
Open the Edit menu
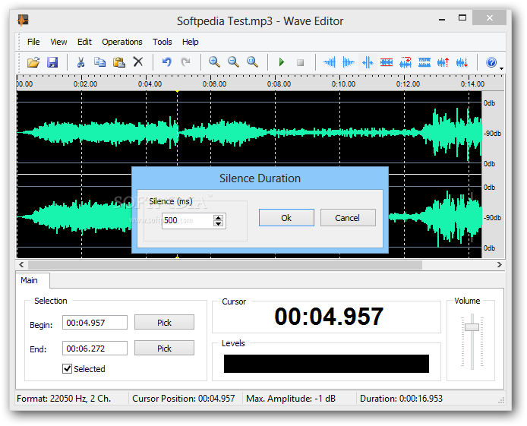coord(84,42)
